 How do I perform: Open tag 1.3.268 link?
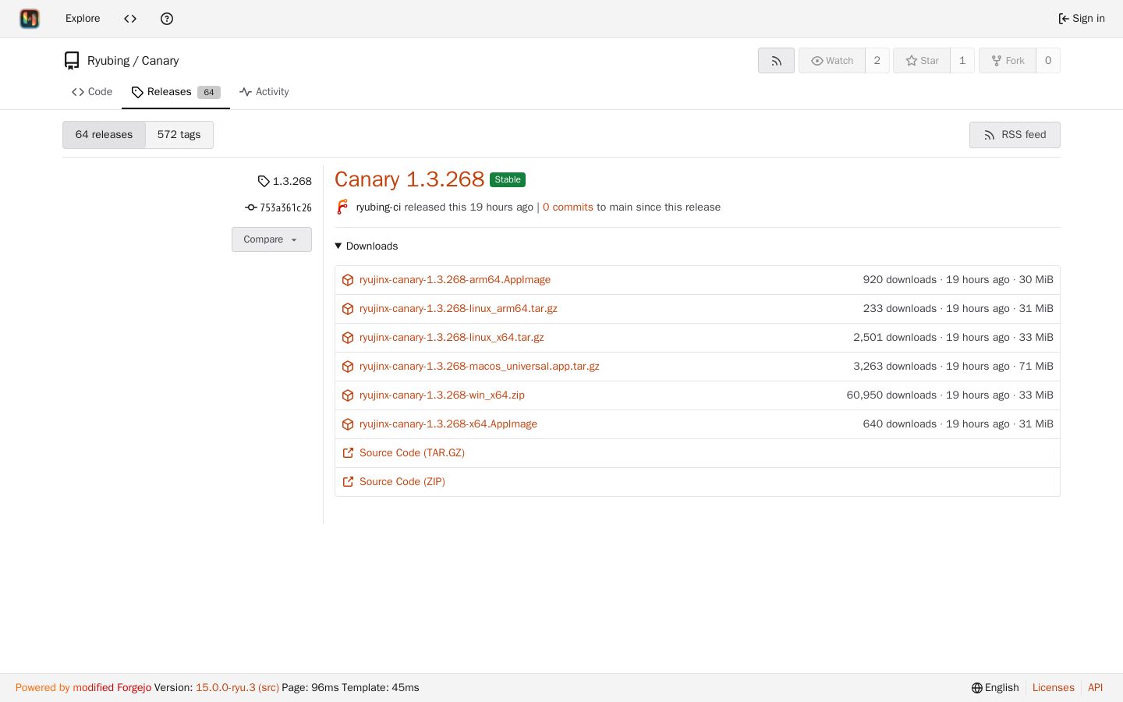[292, 181]
